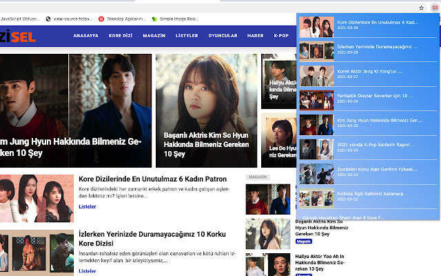Open Hallyu Aktör banner card
Image resolution: width=441 pixels, height=276 pixels.
pyautogui.click(x=278, y=81)
